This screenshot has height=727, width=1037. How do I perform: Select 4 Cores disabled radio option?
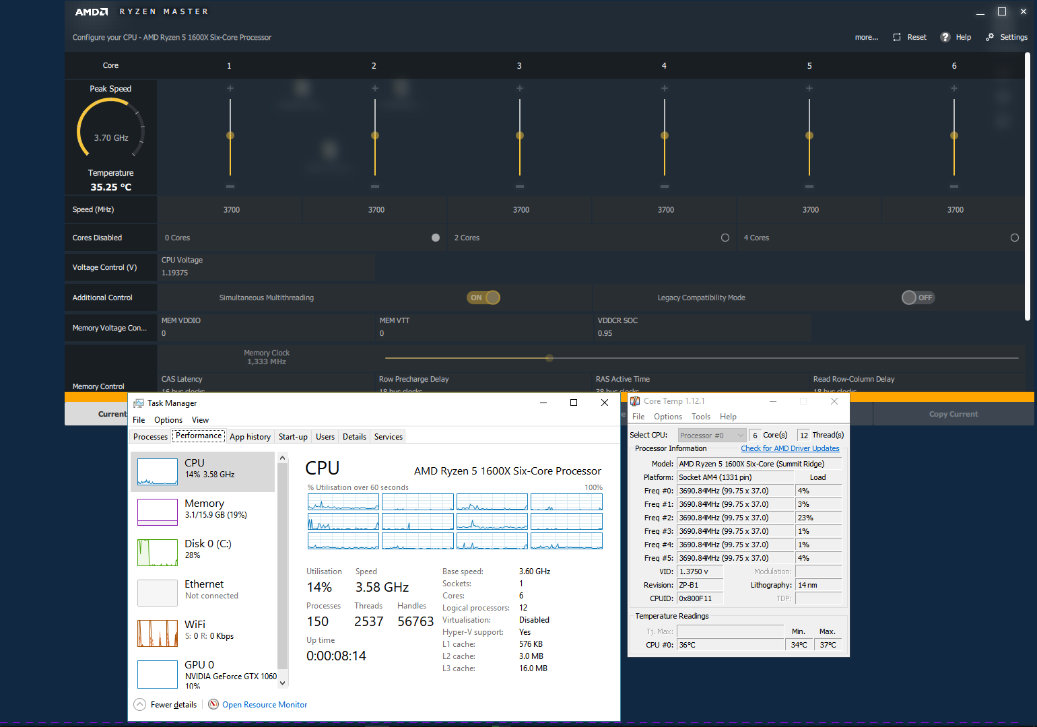coord(1015,238)
